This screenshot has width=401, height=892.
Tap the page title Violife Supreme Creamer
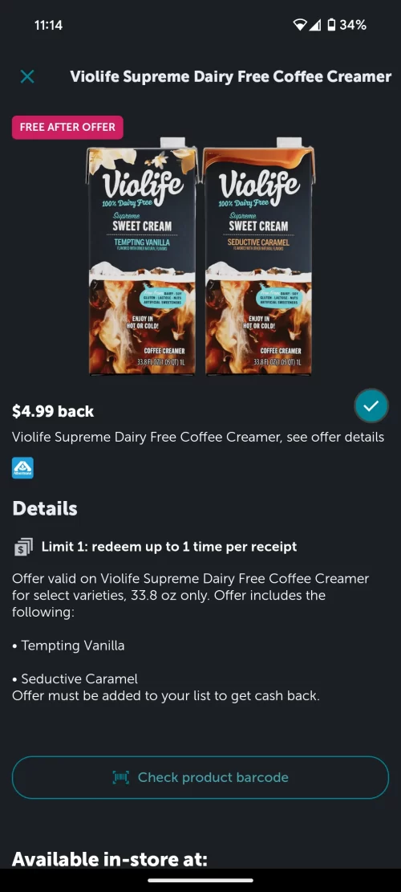click(231, 77)
